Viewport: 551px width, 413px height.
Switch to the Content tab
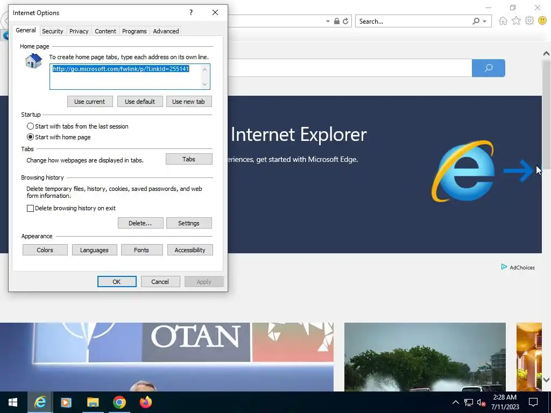tap(105, 31)
